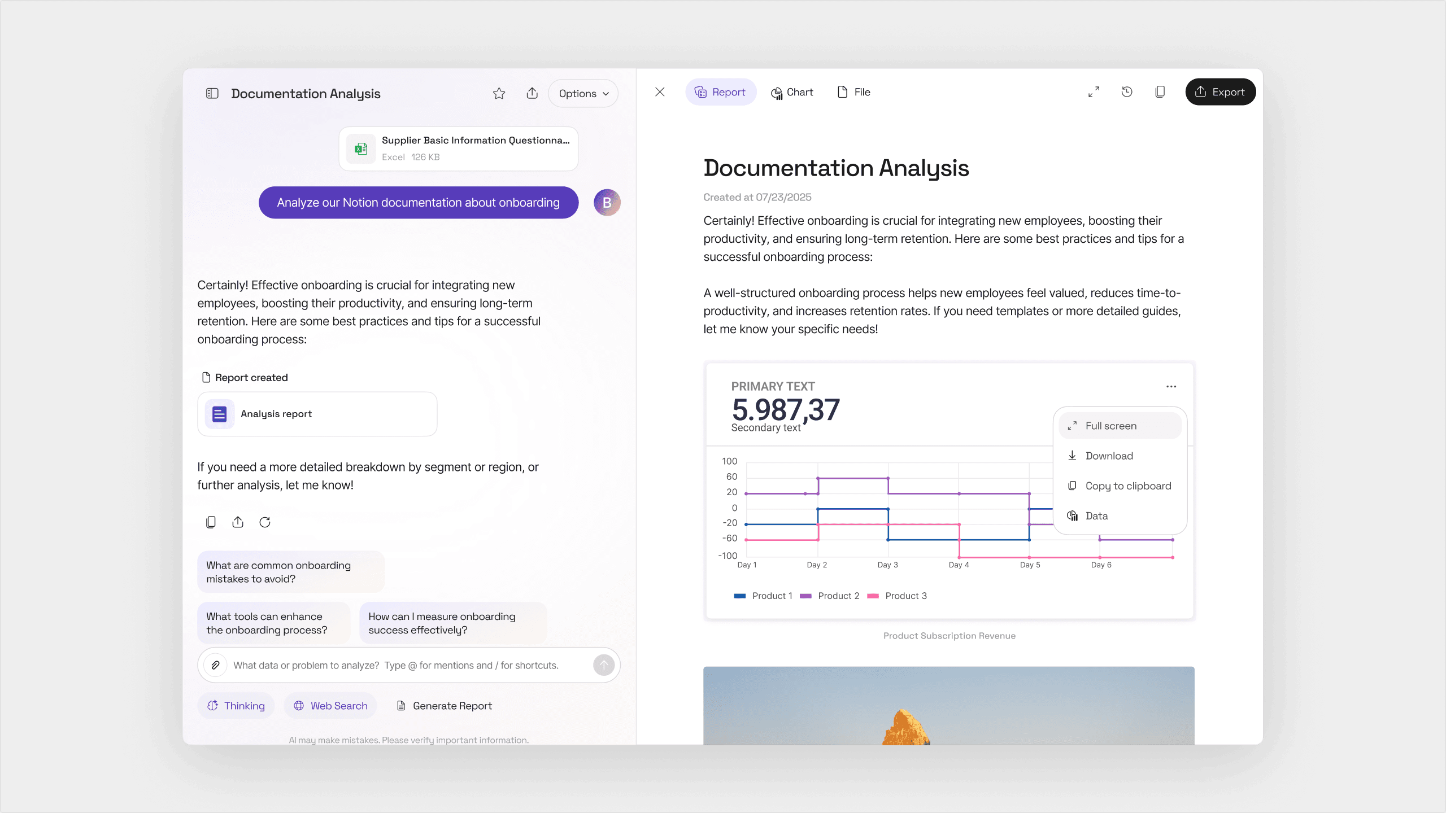
Task: Switch to the Chart tab
Action: (792, 92)
